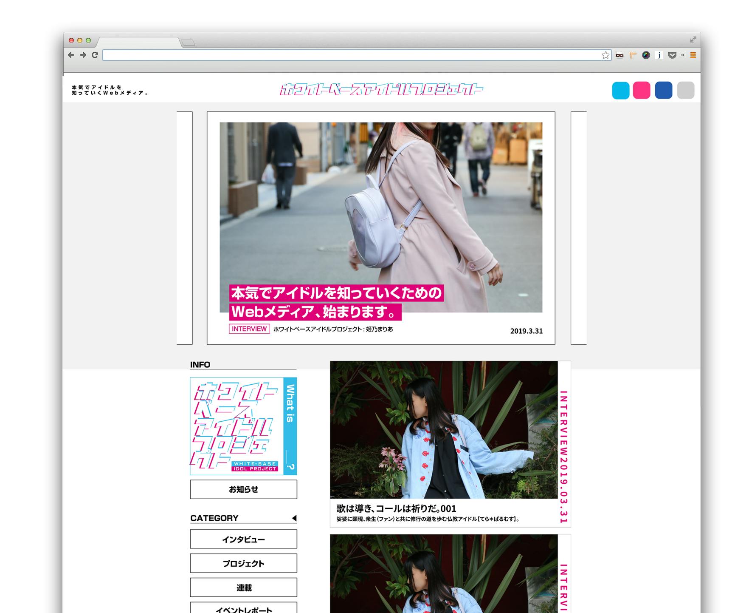Image resolution: width=749 pixels, height=613 pixels.
Task: Bookmark page with the star icon
Action: pos(605,55)
